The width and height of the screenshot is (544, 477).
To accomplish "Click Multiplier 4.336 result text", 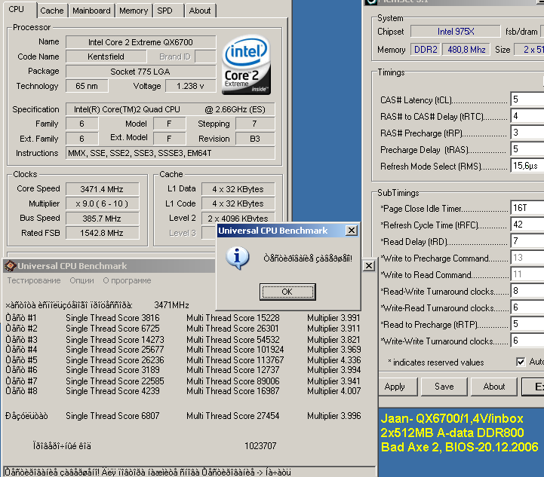I will pos(334,360).
